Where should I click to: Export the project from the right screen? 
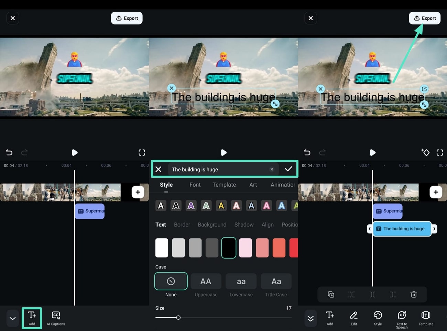click(x=425, y=18)
